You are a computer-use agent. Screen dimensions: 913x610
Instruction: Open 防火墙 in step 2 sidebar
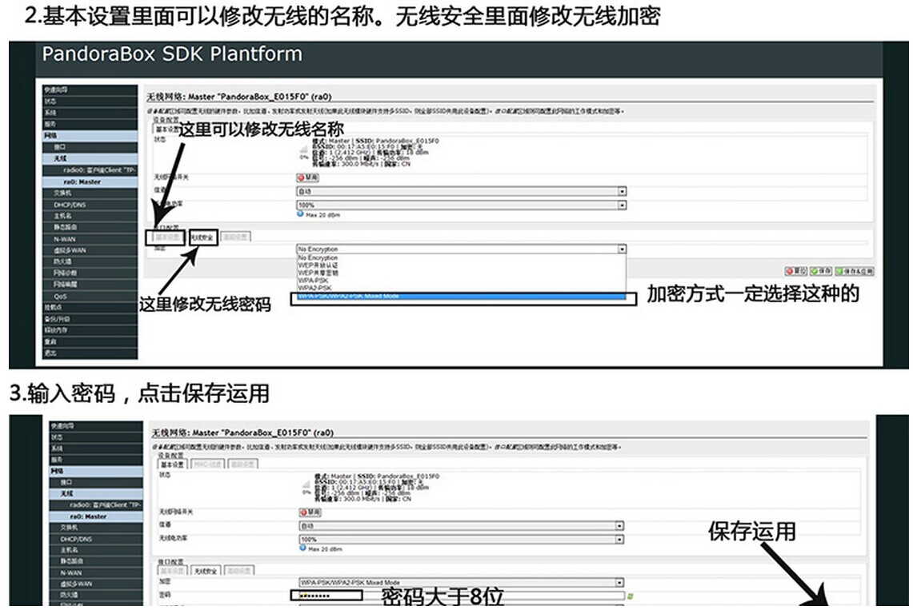click(x=90, y=261)
